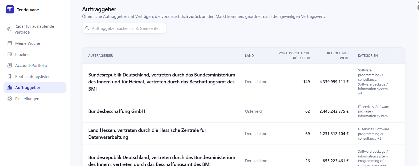Open Radar für auslaufende Verträge
419x166 pixels.
click(35, 29)
